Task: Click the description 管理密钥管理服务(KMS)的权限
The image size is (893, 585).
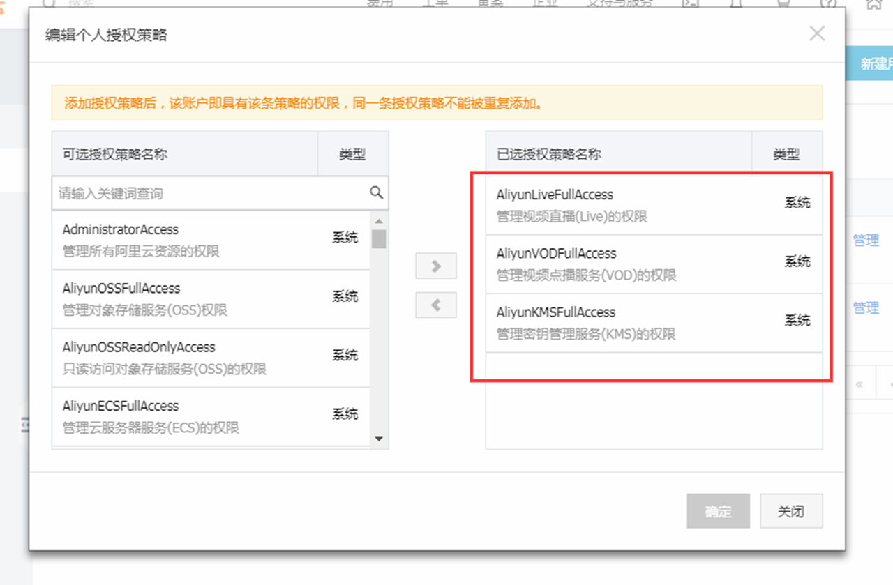Action: coord(586,334)
